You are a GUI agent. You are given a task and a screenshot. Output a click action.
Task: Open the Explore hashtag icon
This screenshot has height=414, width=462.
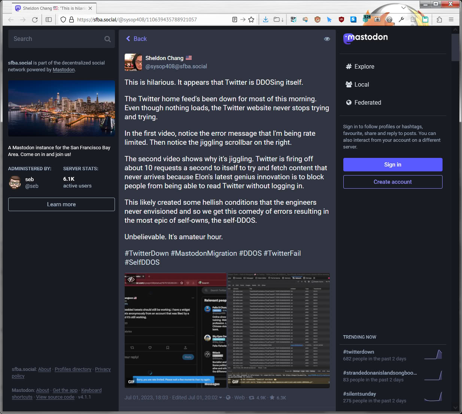349,66
